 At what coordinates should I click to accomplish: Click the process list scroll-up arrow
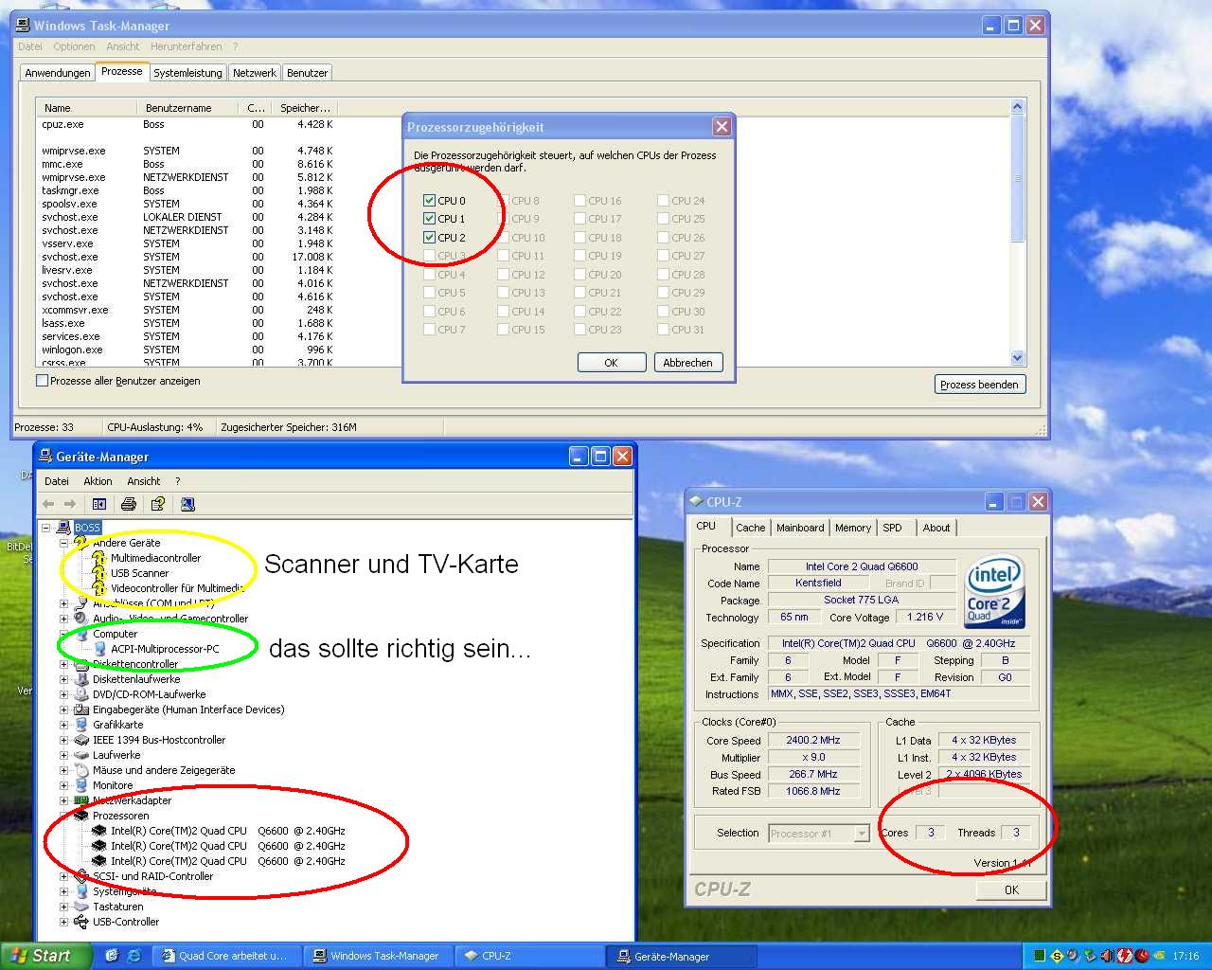point(1018,107)
